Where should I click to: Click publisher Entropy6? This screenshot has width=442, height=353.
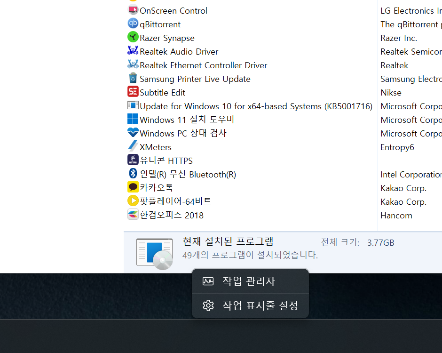[x=397, y=147]
